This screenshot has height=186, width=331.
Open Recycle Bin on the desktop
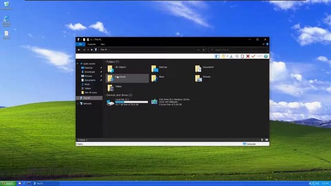click(6, 6)
